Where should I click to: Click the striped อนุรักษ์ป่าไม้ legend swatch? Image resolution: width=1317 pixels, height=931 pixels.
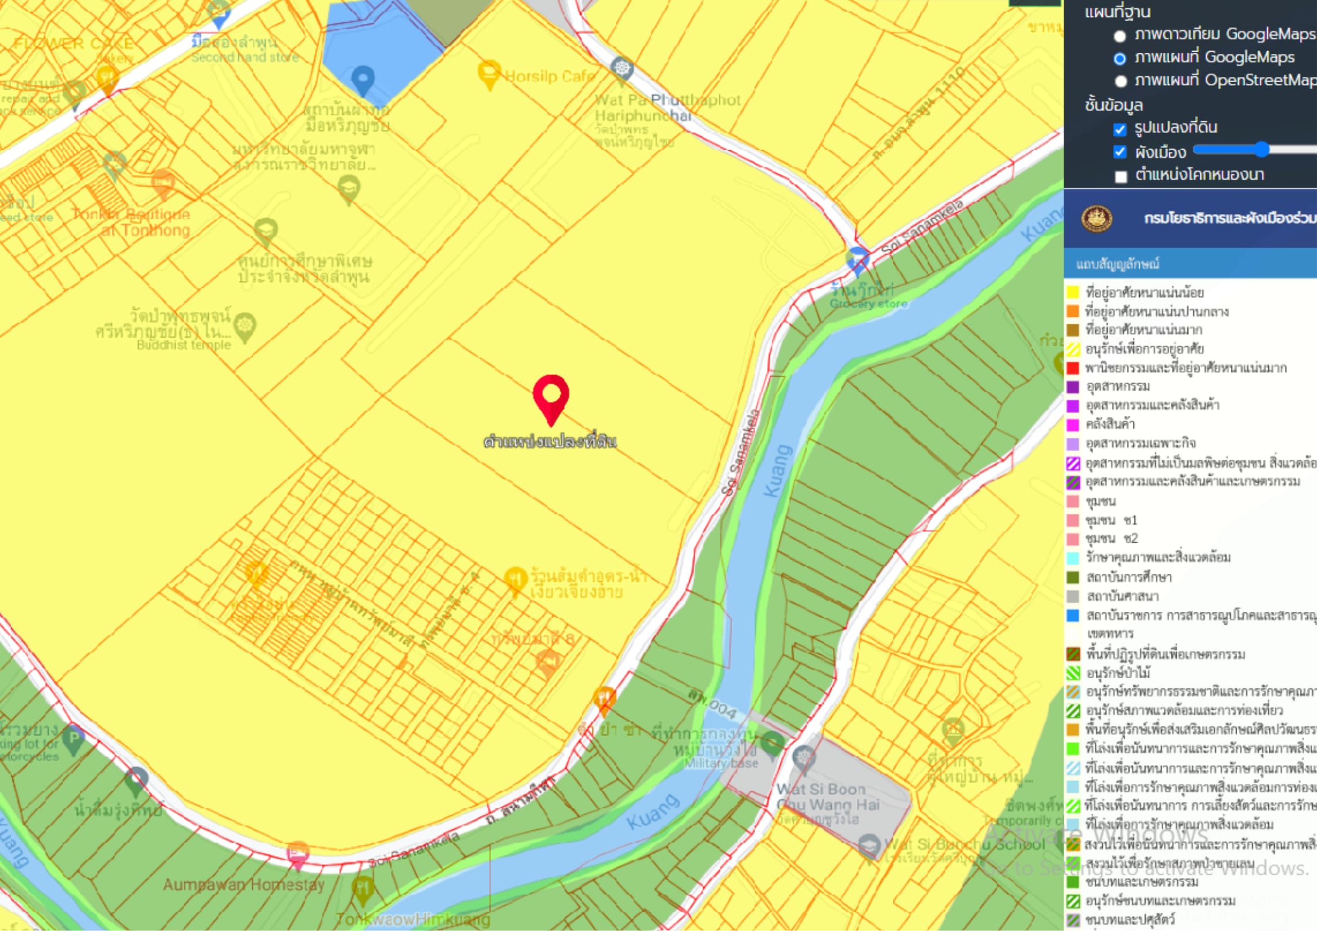(x=1072, y=673)
